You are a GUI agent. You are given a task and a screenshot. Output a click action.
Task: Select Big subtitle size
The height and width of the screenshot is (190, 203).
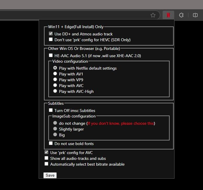55,135
